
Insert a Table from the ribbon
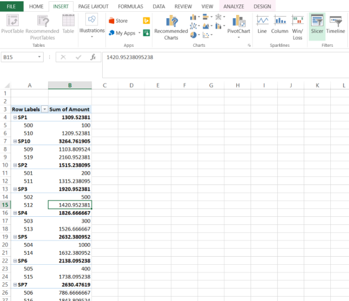[x=69, y=24]
